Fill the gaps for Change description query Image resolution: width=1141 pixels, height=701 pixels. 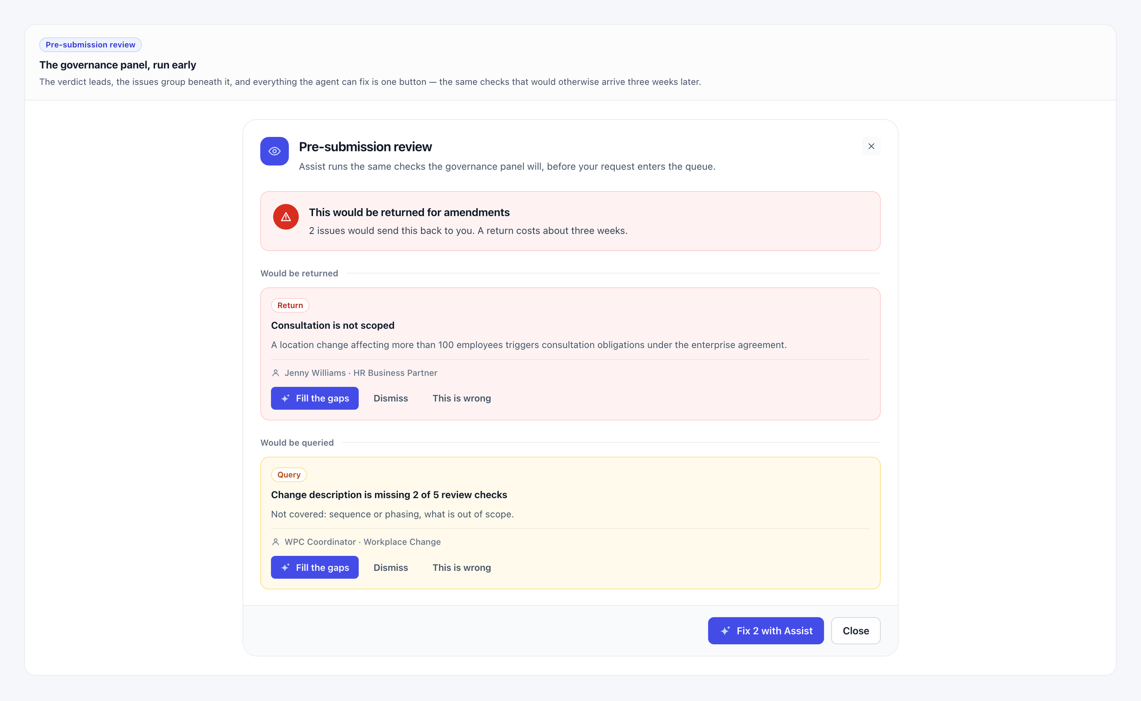coord(314,567)
